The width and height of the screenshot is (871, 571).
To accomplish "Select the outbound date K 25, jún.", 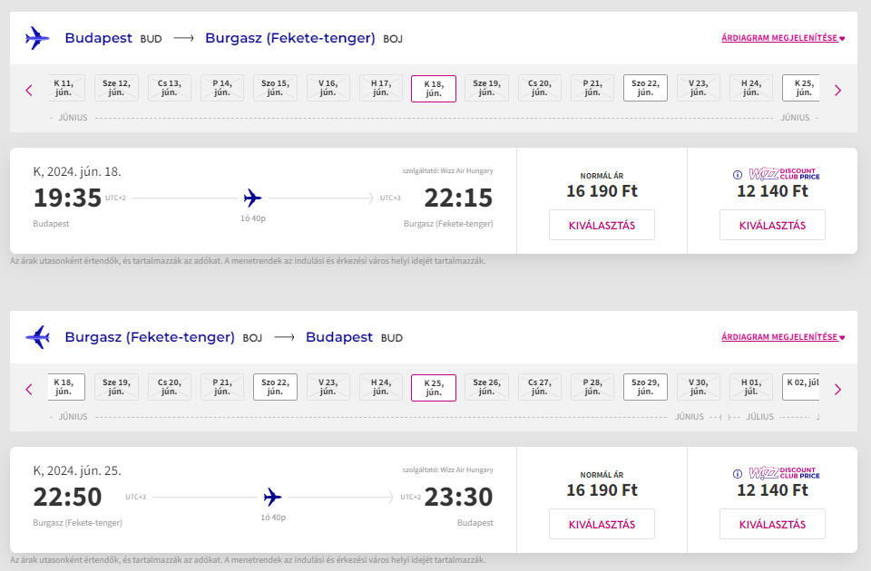I will click(x=802, y=88).
